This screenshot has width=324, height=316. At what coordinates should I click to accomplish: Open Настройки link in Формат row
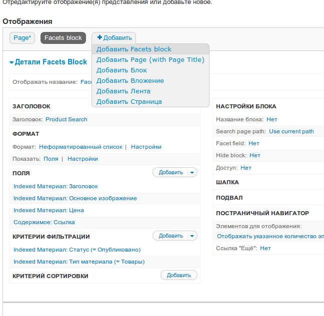(x=146, y=147)
